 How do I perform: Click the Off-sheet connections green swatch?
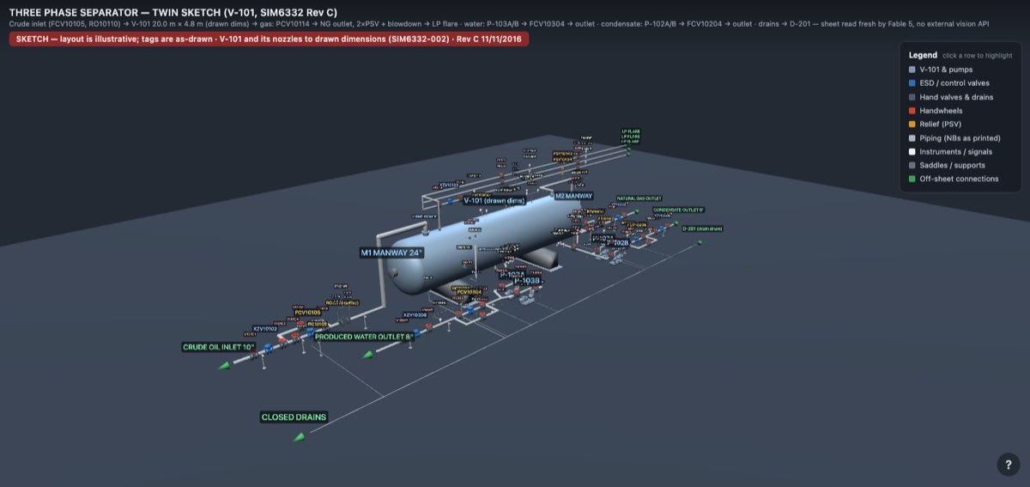(912, 179)
